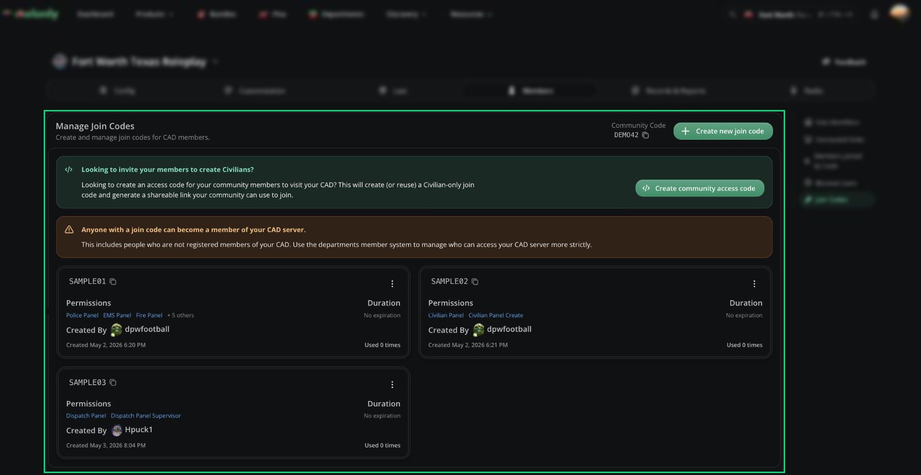Click the DEM042 community code text
Screen dimensions: 921x475
click(x=626, y=135)
